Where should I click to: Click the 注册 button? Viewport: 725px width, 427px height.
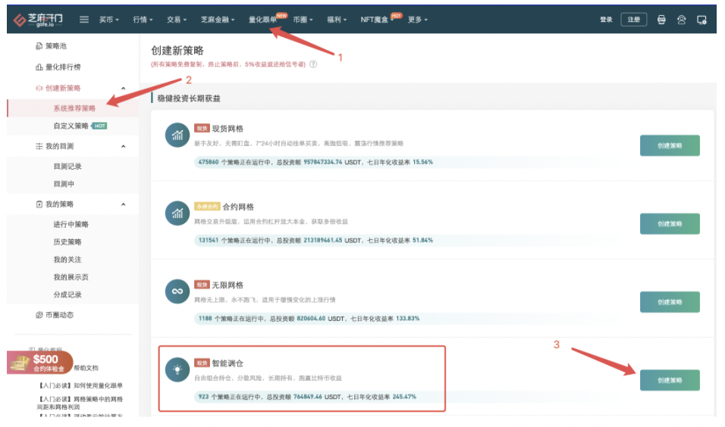point(633,20)
